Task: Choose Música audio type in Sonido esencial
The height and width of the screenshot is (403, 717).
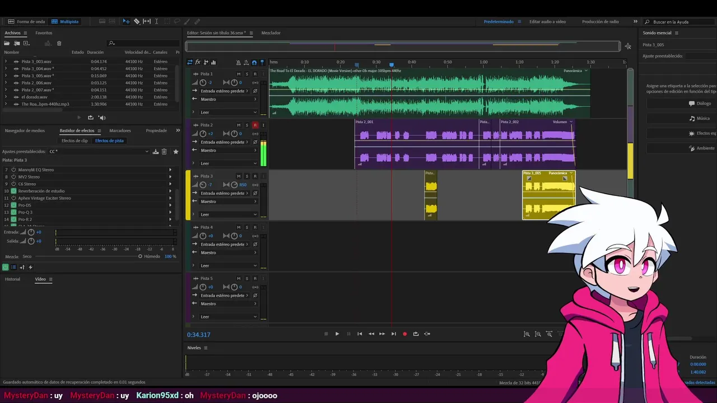Action: click(x=682, y=118)
